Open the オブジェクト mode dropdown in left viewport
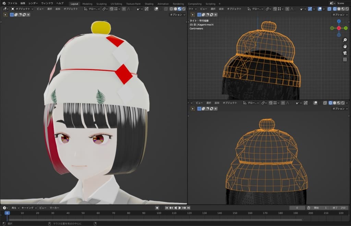351x226 pixels. coord(22,9)
